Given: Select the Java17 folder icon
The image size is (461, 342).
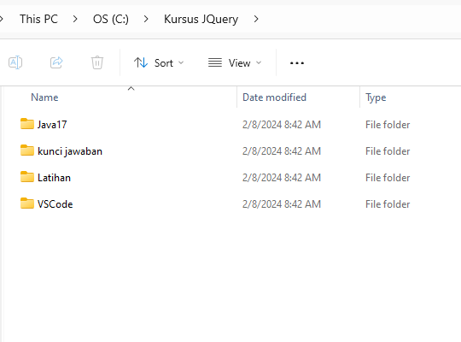Looking at the screenshot, I should (27, 124).
